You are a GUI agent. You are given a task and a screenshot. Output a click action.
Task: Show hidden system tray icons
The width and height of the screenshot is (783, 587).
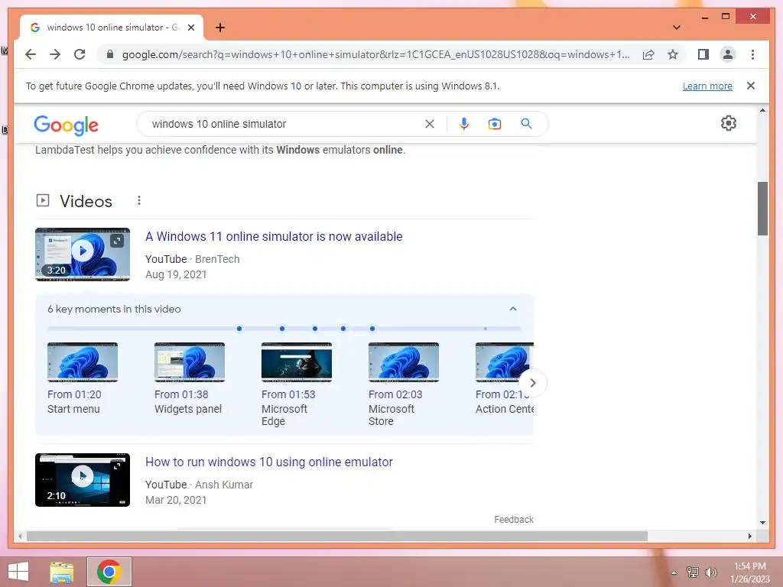point(674,572)
